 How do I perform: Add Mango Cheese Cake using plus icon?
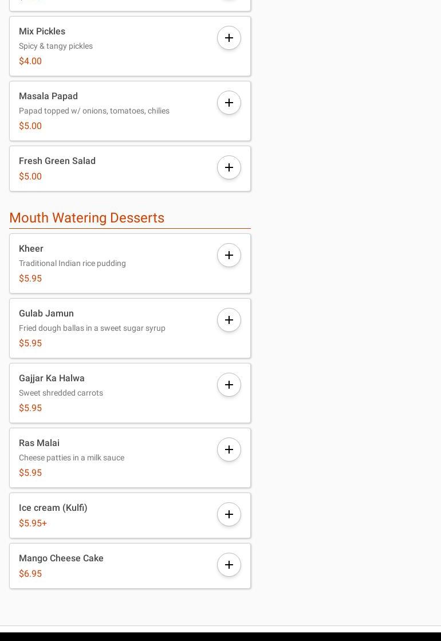coord(229,565)
